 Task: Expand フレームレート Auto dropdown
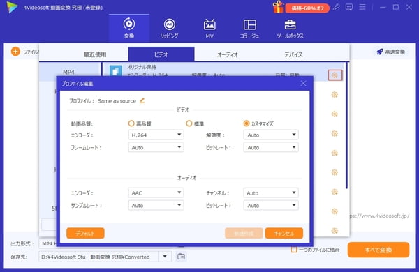click(x=156, y=147)
